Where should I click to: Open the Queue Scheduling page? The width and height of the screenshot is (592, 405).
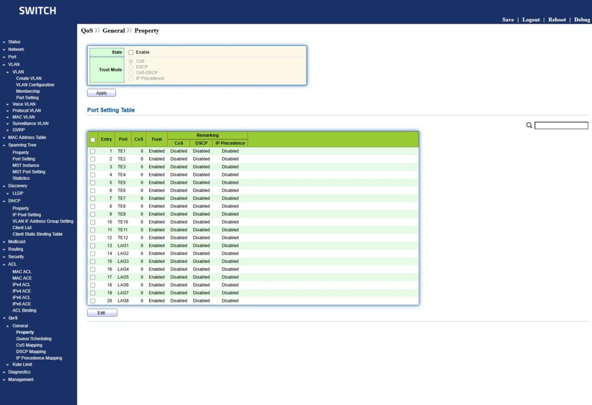[33, 339]
